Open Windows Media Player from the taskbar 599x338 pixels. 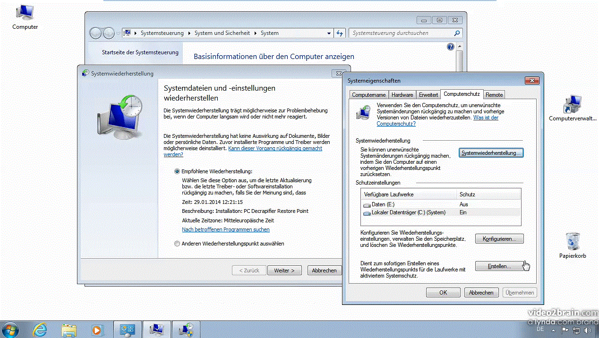tap(98, 329)
